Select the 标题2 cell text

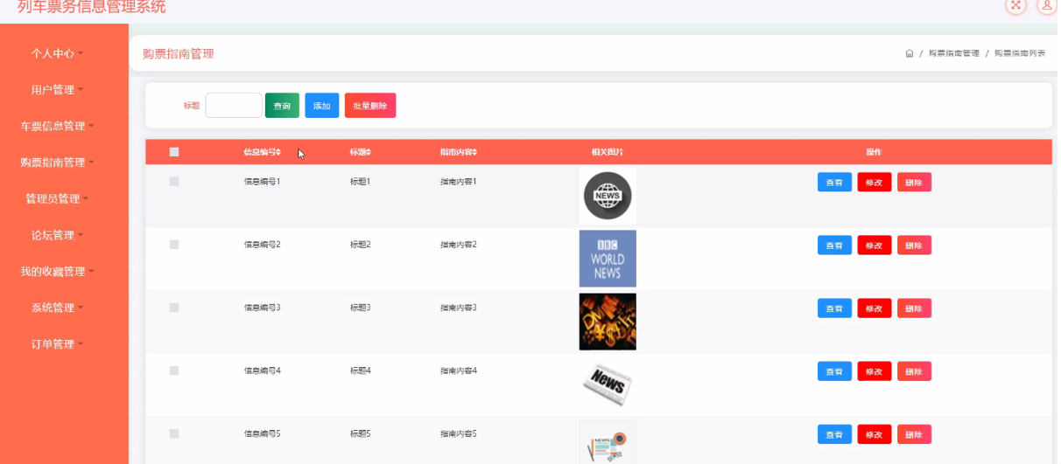tap(361, 245)
